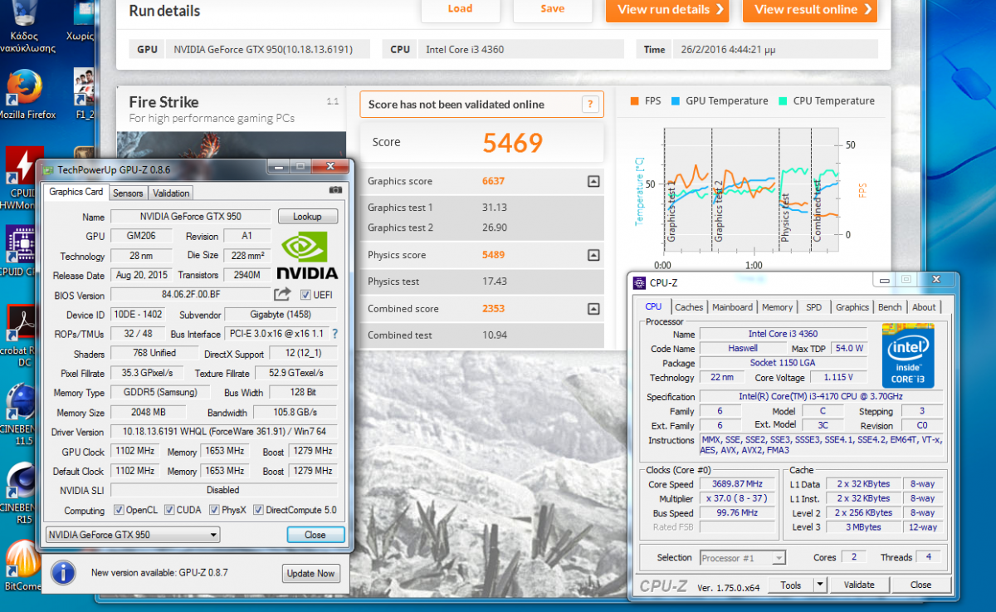The height and width of the screenshot is (612, 996).
Task: Switch to the About tab in CPU-Z
Action: (924, 307)
